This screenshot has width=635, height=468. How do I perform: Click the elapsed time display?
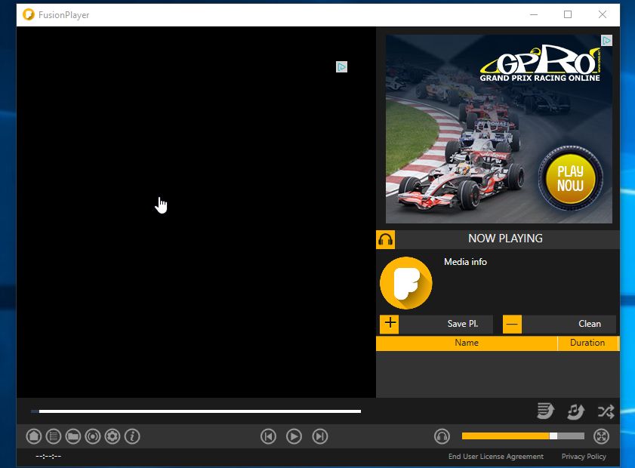pos(48,456)
